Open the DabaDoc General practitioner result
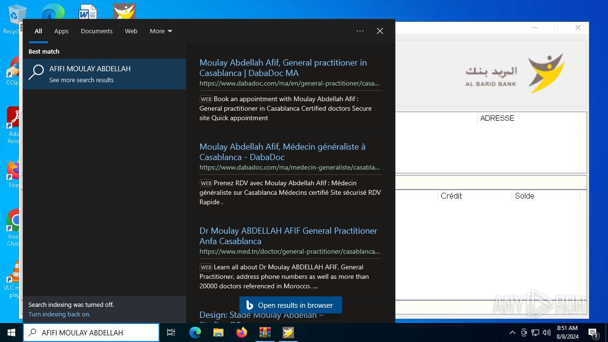Image resolution: width=608 pixels, height=342 pixels. [283, 68]
